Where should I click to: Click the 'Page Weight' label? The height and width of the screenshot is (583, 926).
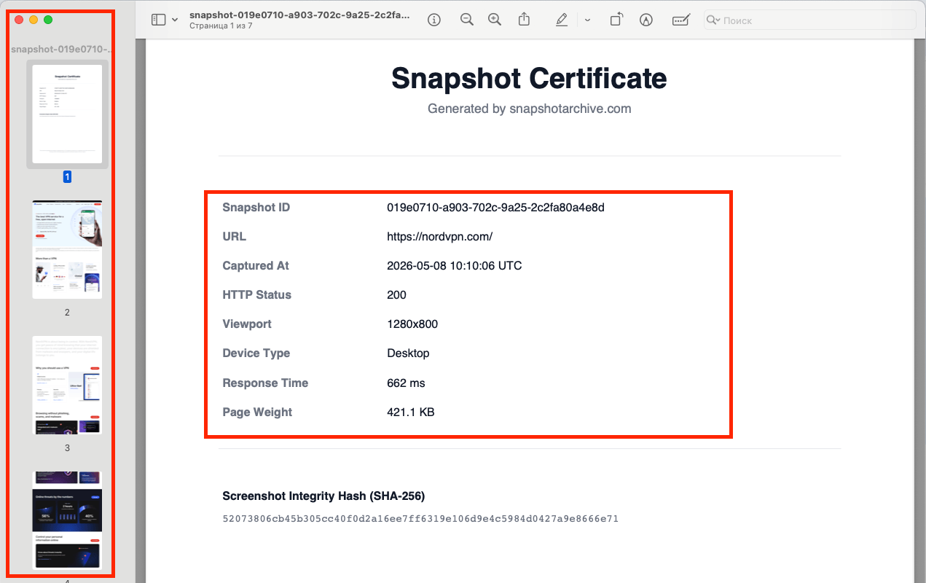coord(257,412)
